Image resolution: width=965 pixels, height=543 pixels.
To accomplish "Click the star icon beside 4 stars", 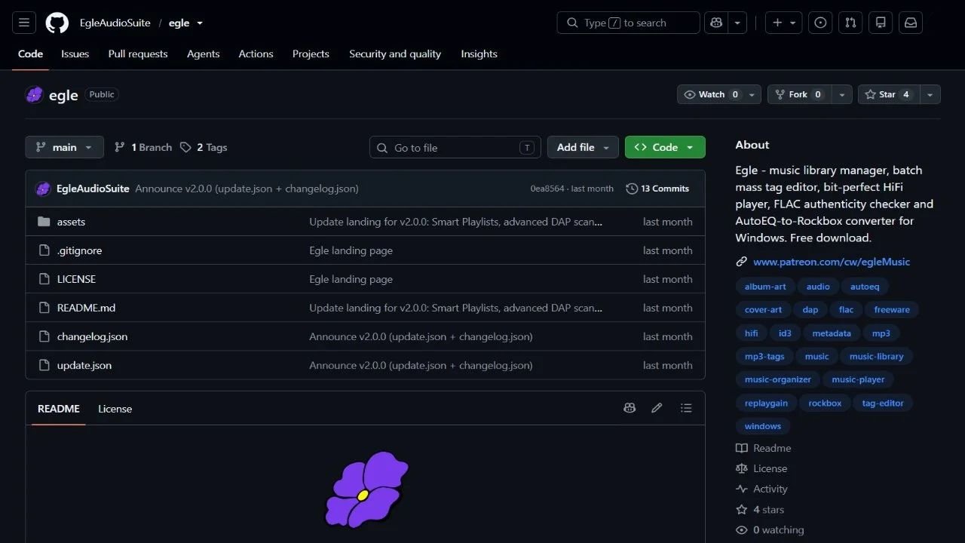I will tap(742, 510).
